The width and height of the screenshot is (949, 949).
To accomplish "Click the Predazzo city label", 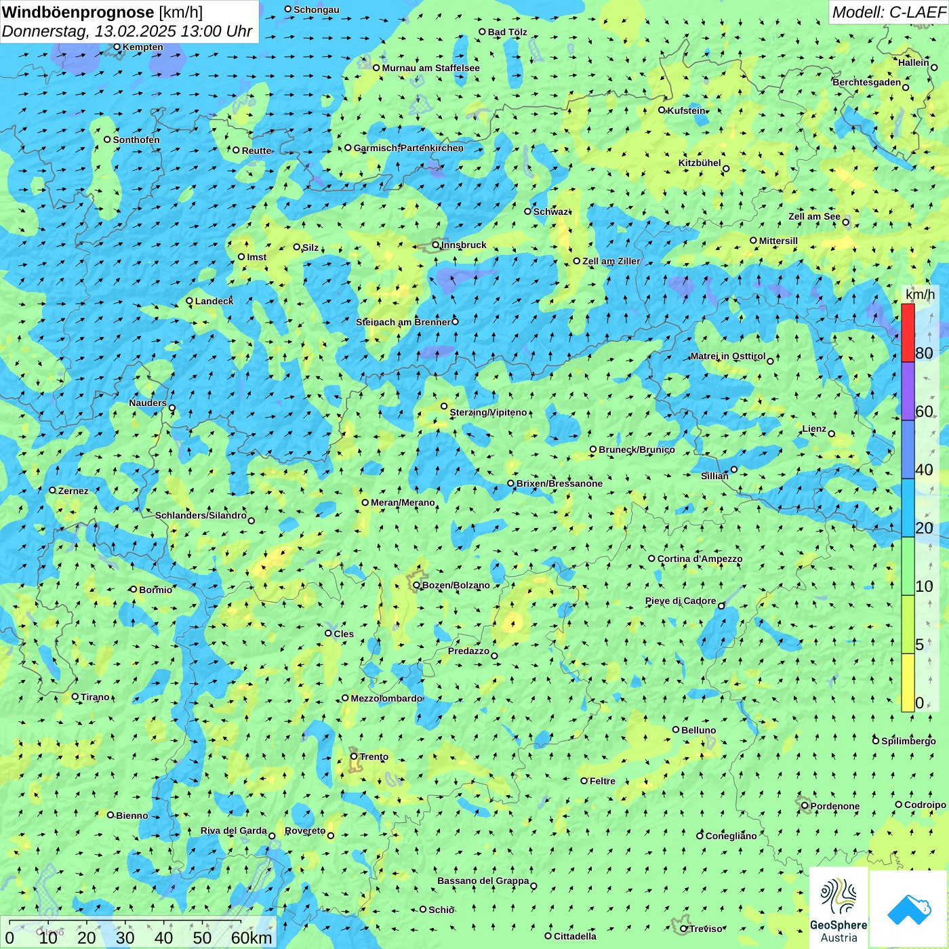I will point(468,651).
